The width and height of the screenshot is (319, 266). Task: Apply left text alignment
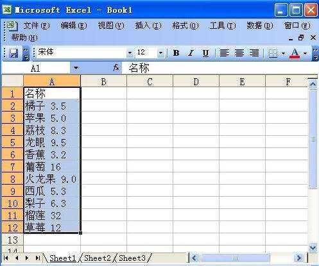click(x=225, y=53)
